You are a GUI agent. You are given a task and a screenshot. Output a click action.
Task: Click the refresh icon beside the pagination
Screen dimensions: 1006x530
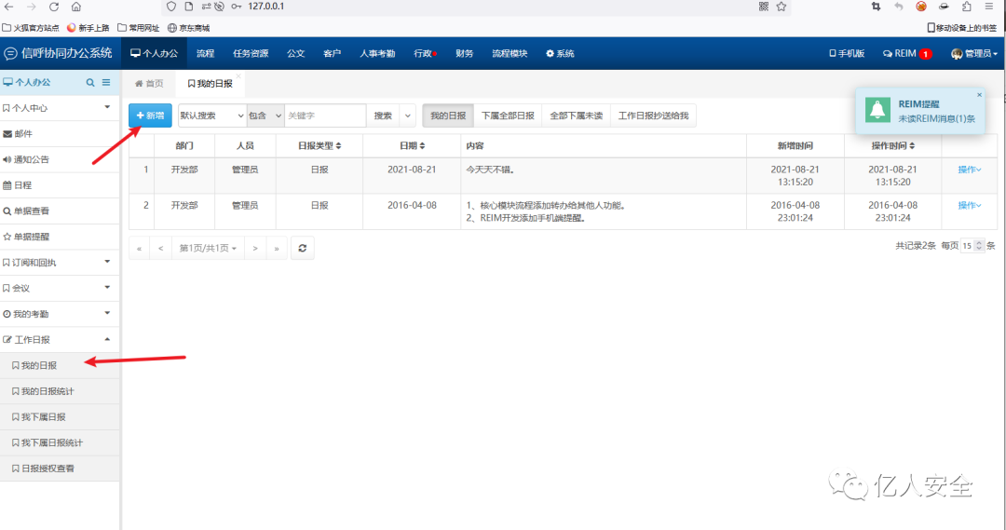(303, 248)
